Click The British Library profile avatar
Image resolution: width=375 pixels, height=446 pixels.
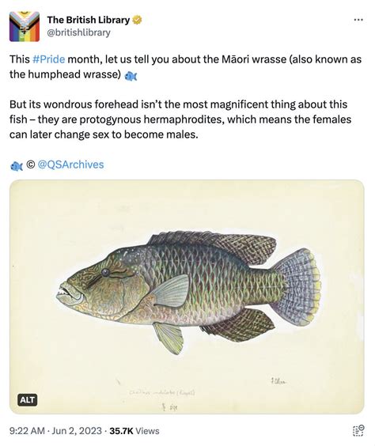click(x=25, y=26)
